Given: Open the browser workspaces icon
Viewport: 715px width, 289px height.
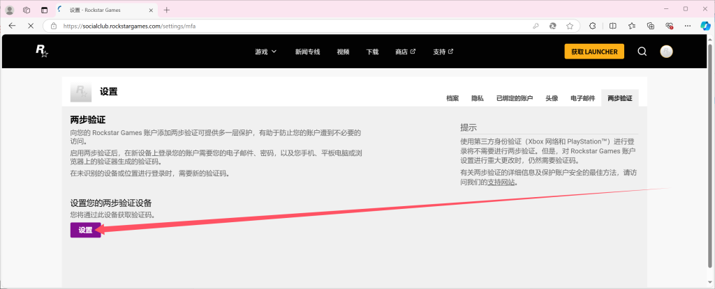Looking at the screenshot, I should (x=27, y=10).
